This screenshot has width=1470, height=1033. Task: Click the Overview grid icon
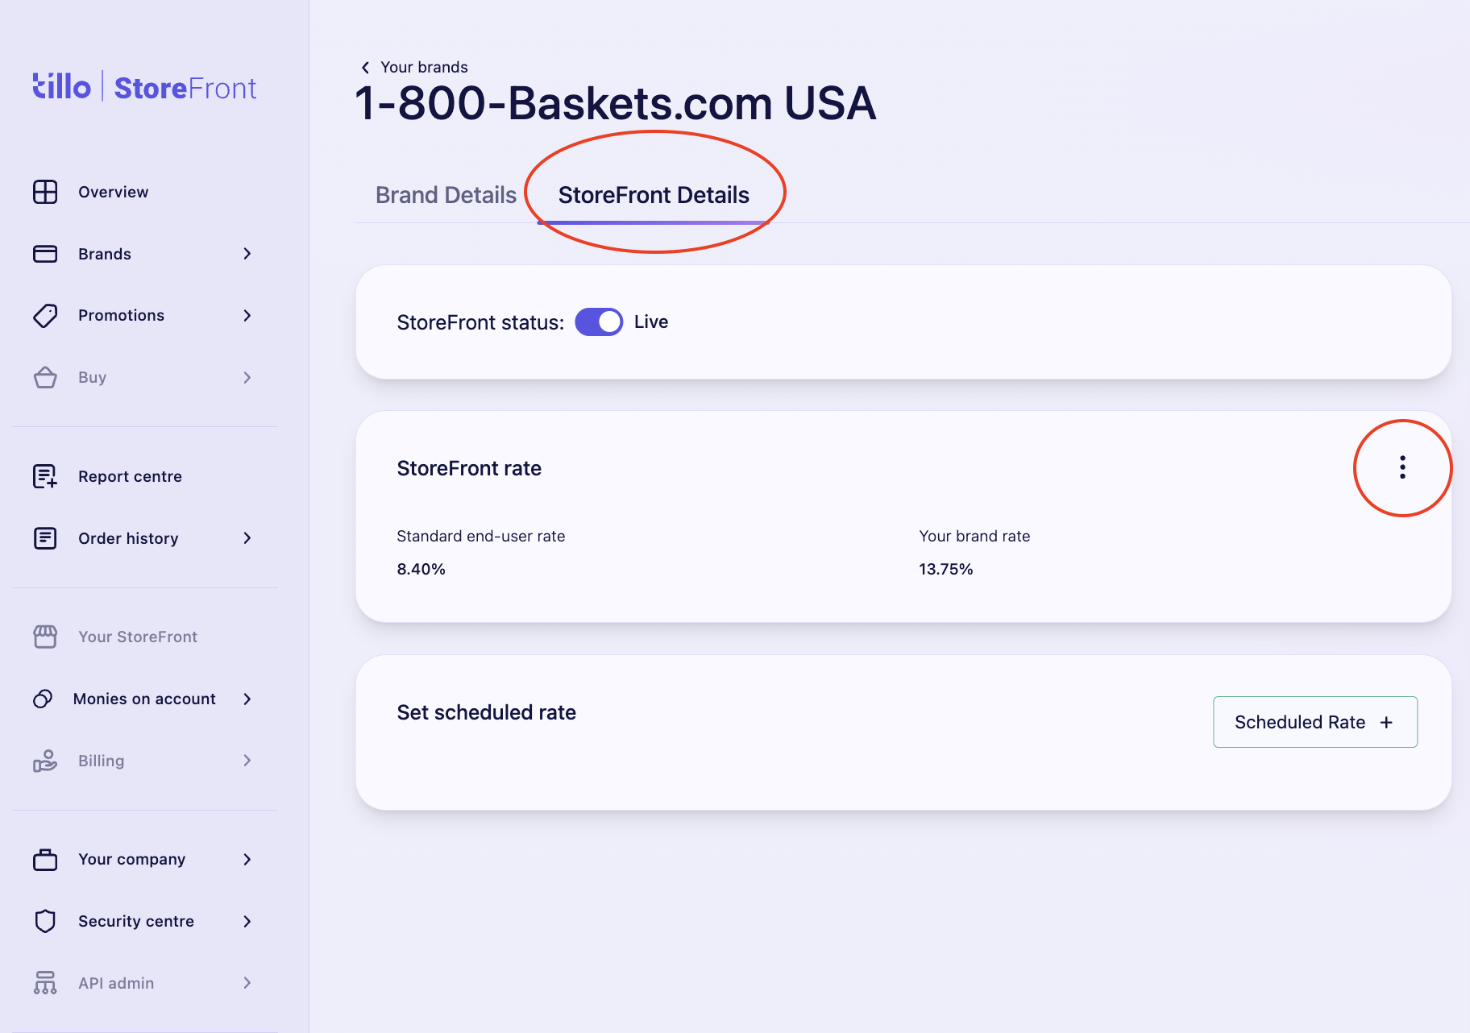coord(45,192)
